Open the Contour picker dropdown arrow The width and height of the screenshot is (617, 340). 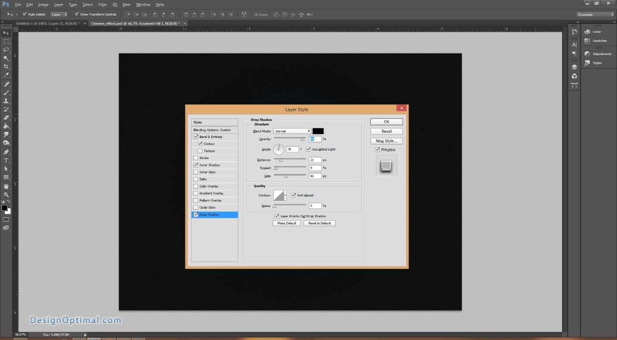pyautogui.click(x=285, y=195)
